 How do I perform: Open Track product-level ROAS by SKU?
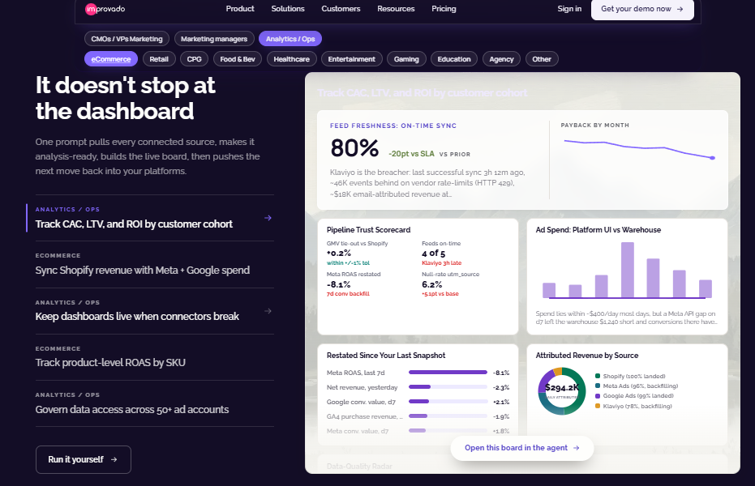[x=155, y=357]
